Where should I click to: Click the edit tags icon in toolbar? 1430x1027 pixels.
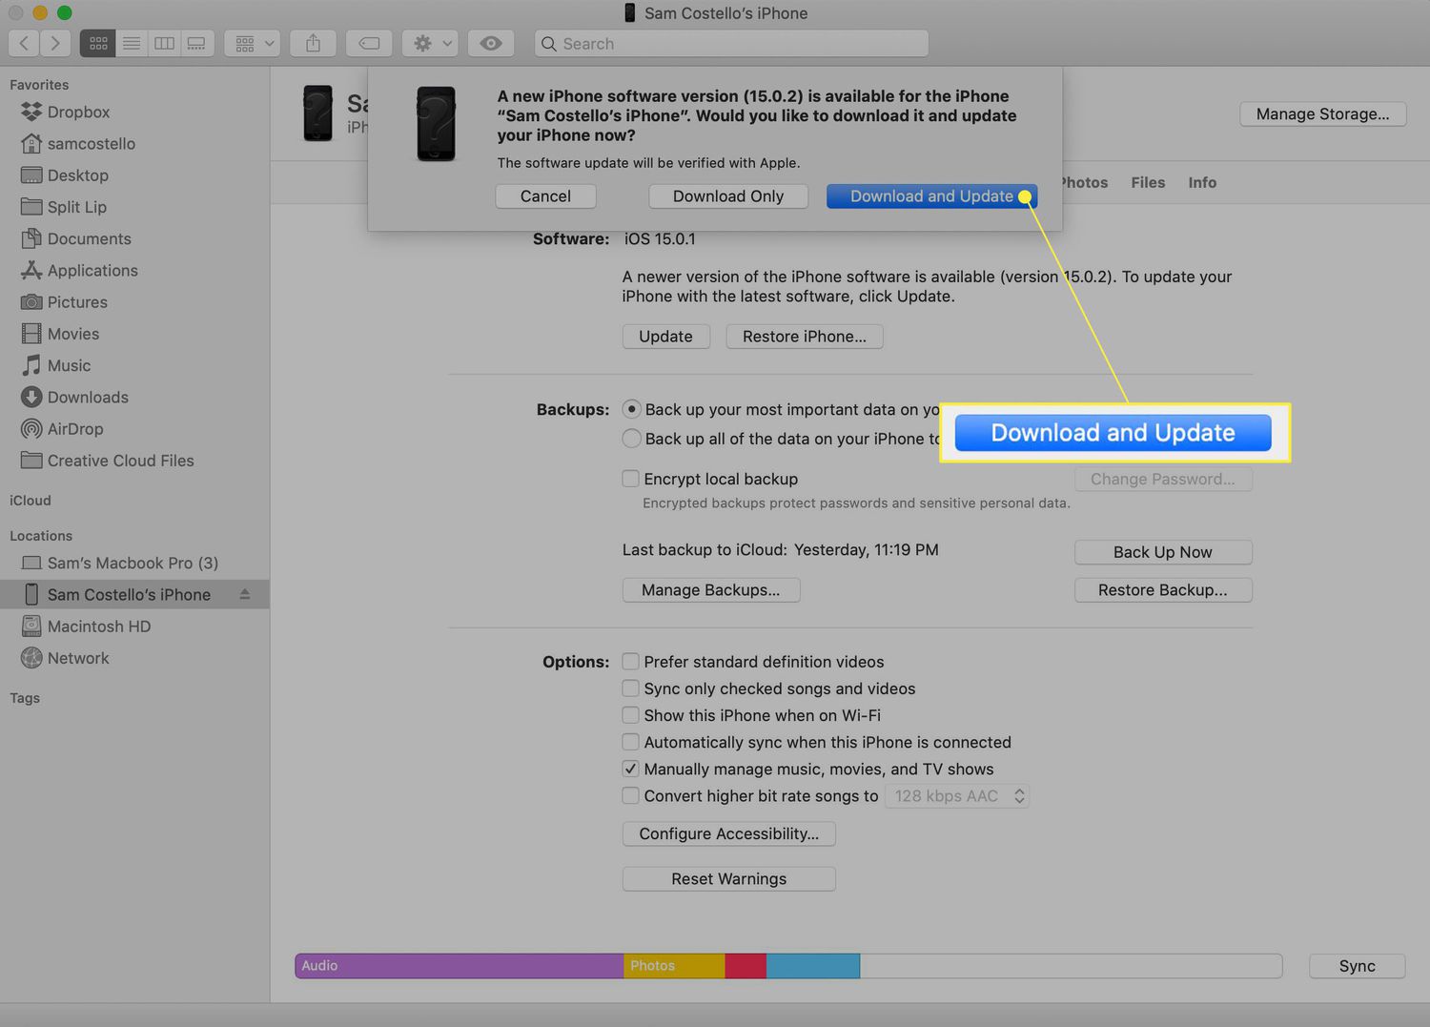point(369,43)
